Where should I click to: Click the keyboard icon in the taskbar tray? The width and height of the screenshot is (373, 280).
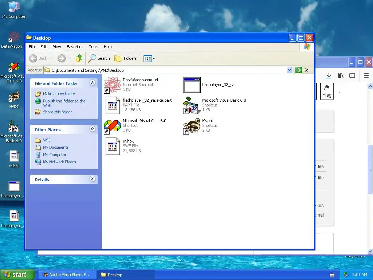tap(332, 275)
